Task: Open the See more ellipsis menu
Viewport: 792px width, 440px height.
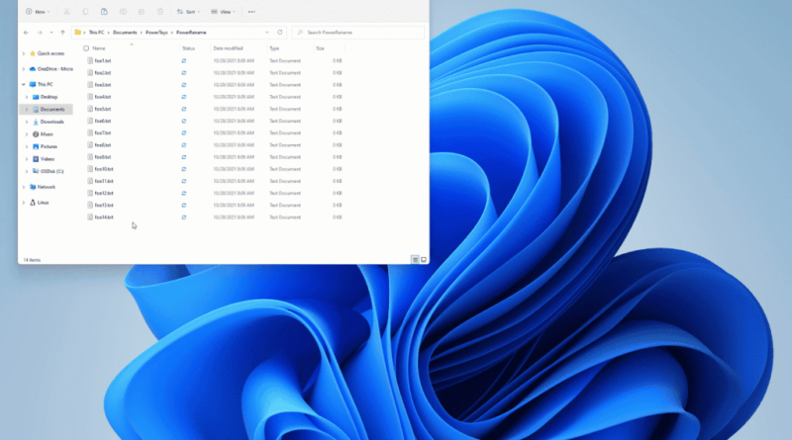Action: (251, 12)
